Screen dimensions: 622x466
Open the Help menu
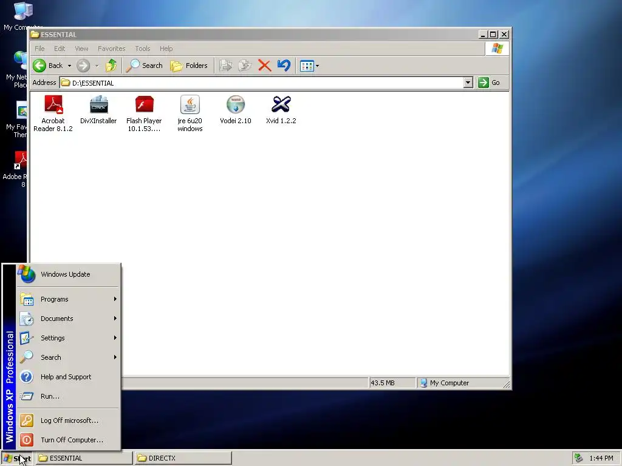click(x=166, y=49)
